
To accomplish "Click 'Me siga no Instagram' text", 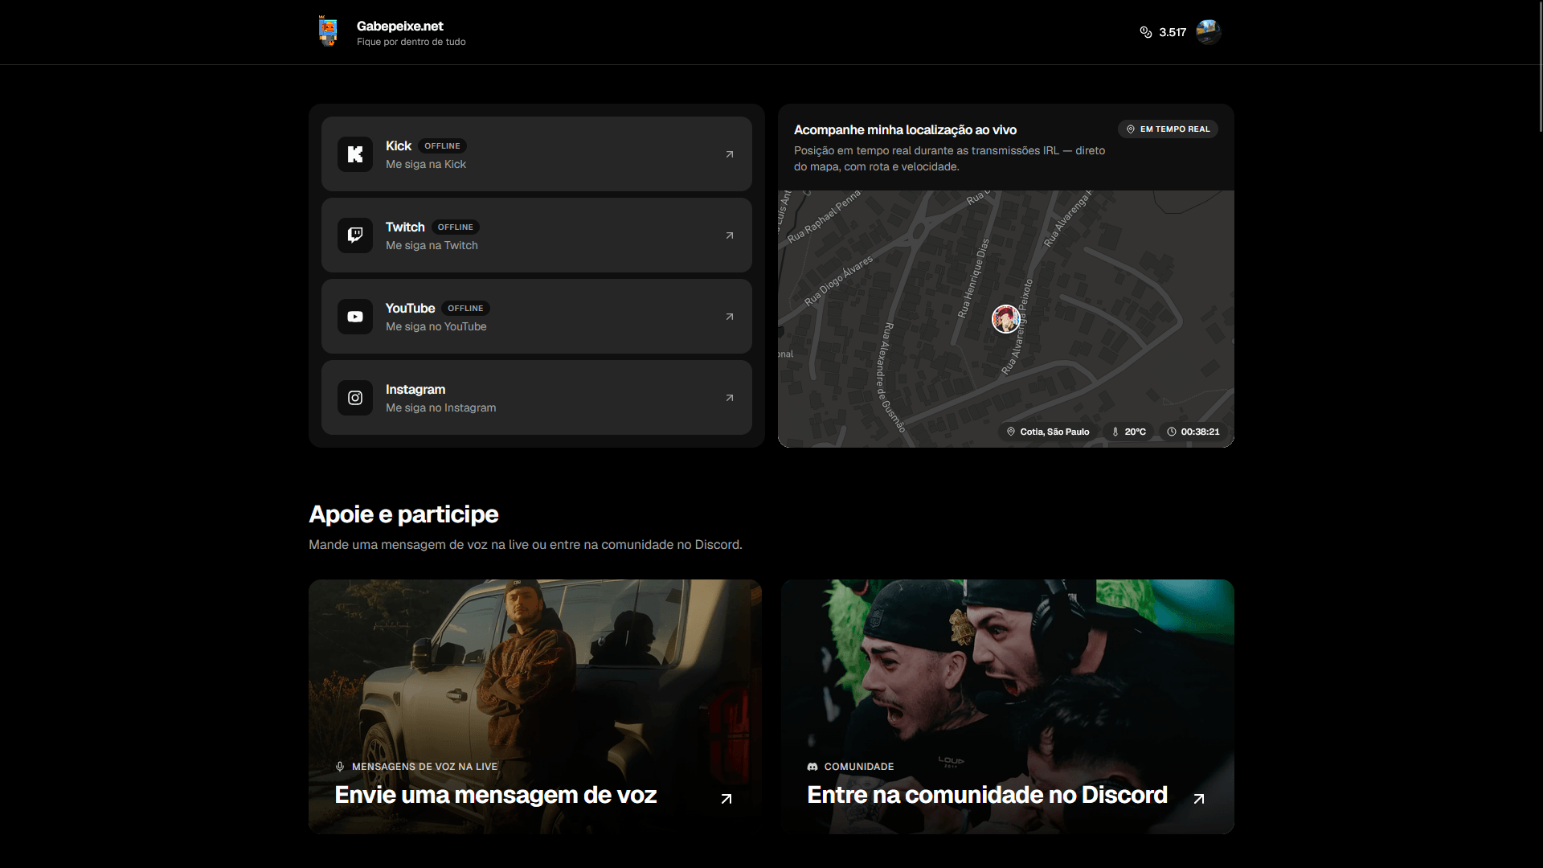I will 440,407.
